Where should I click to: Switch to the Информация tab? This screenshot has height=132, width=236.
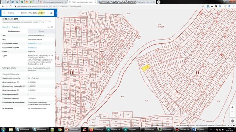click(x=14, y=31)
